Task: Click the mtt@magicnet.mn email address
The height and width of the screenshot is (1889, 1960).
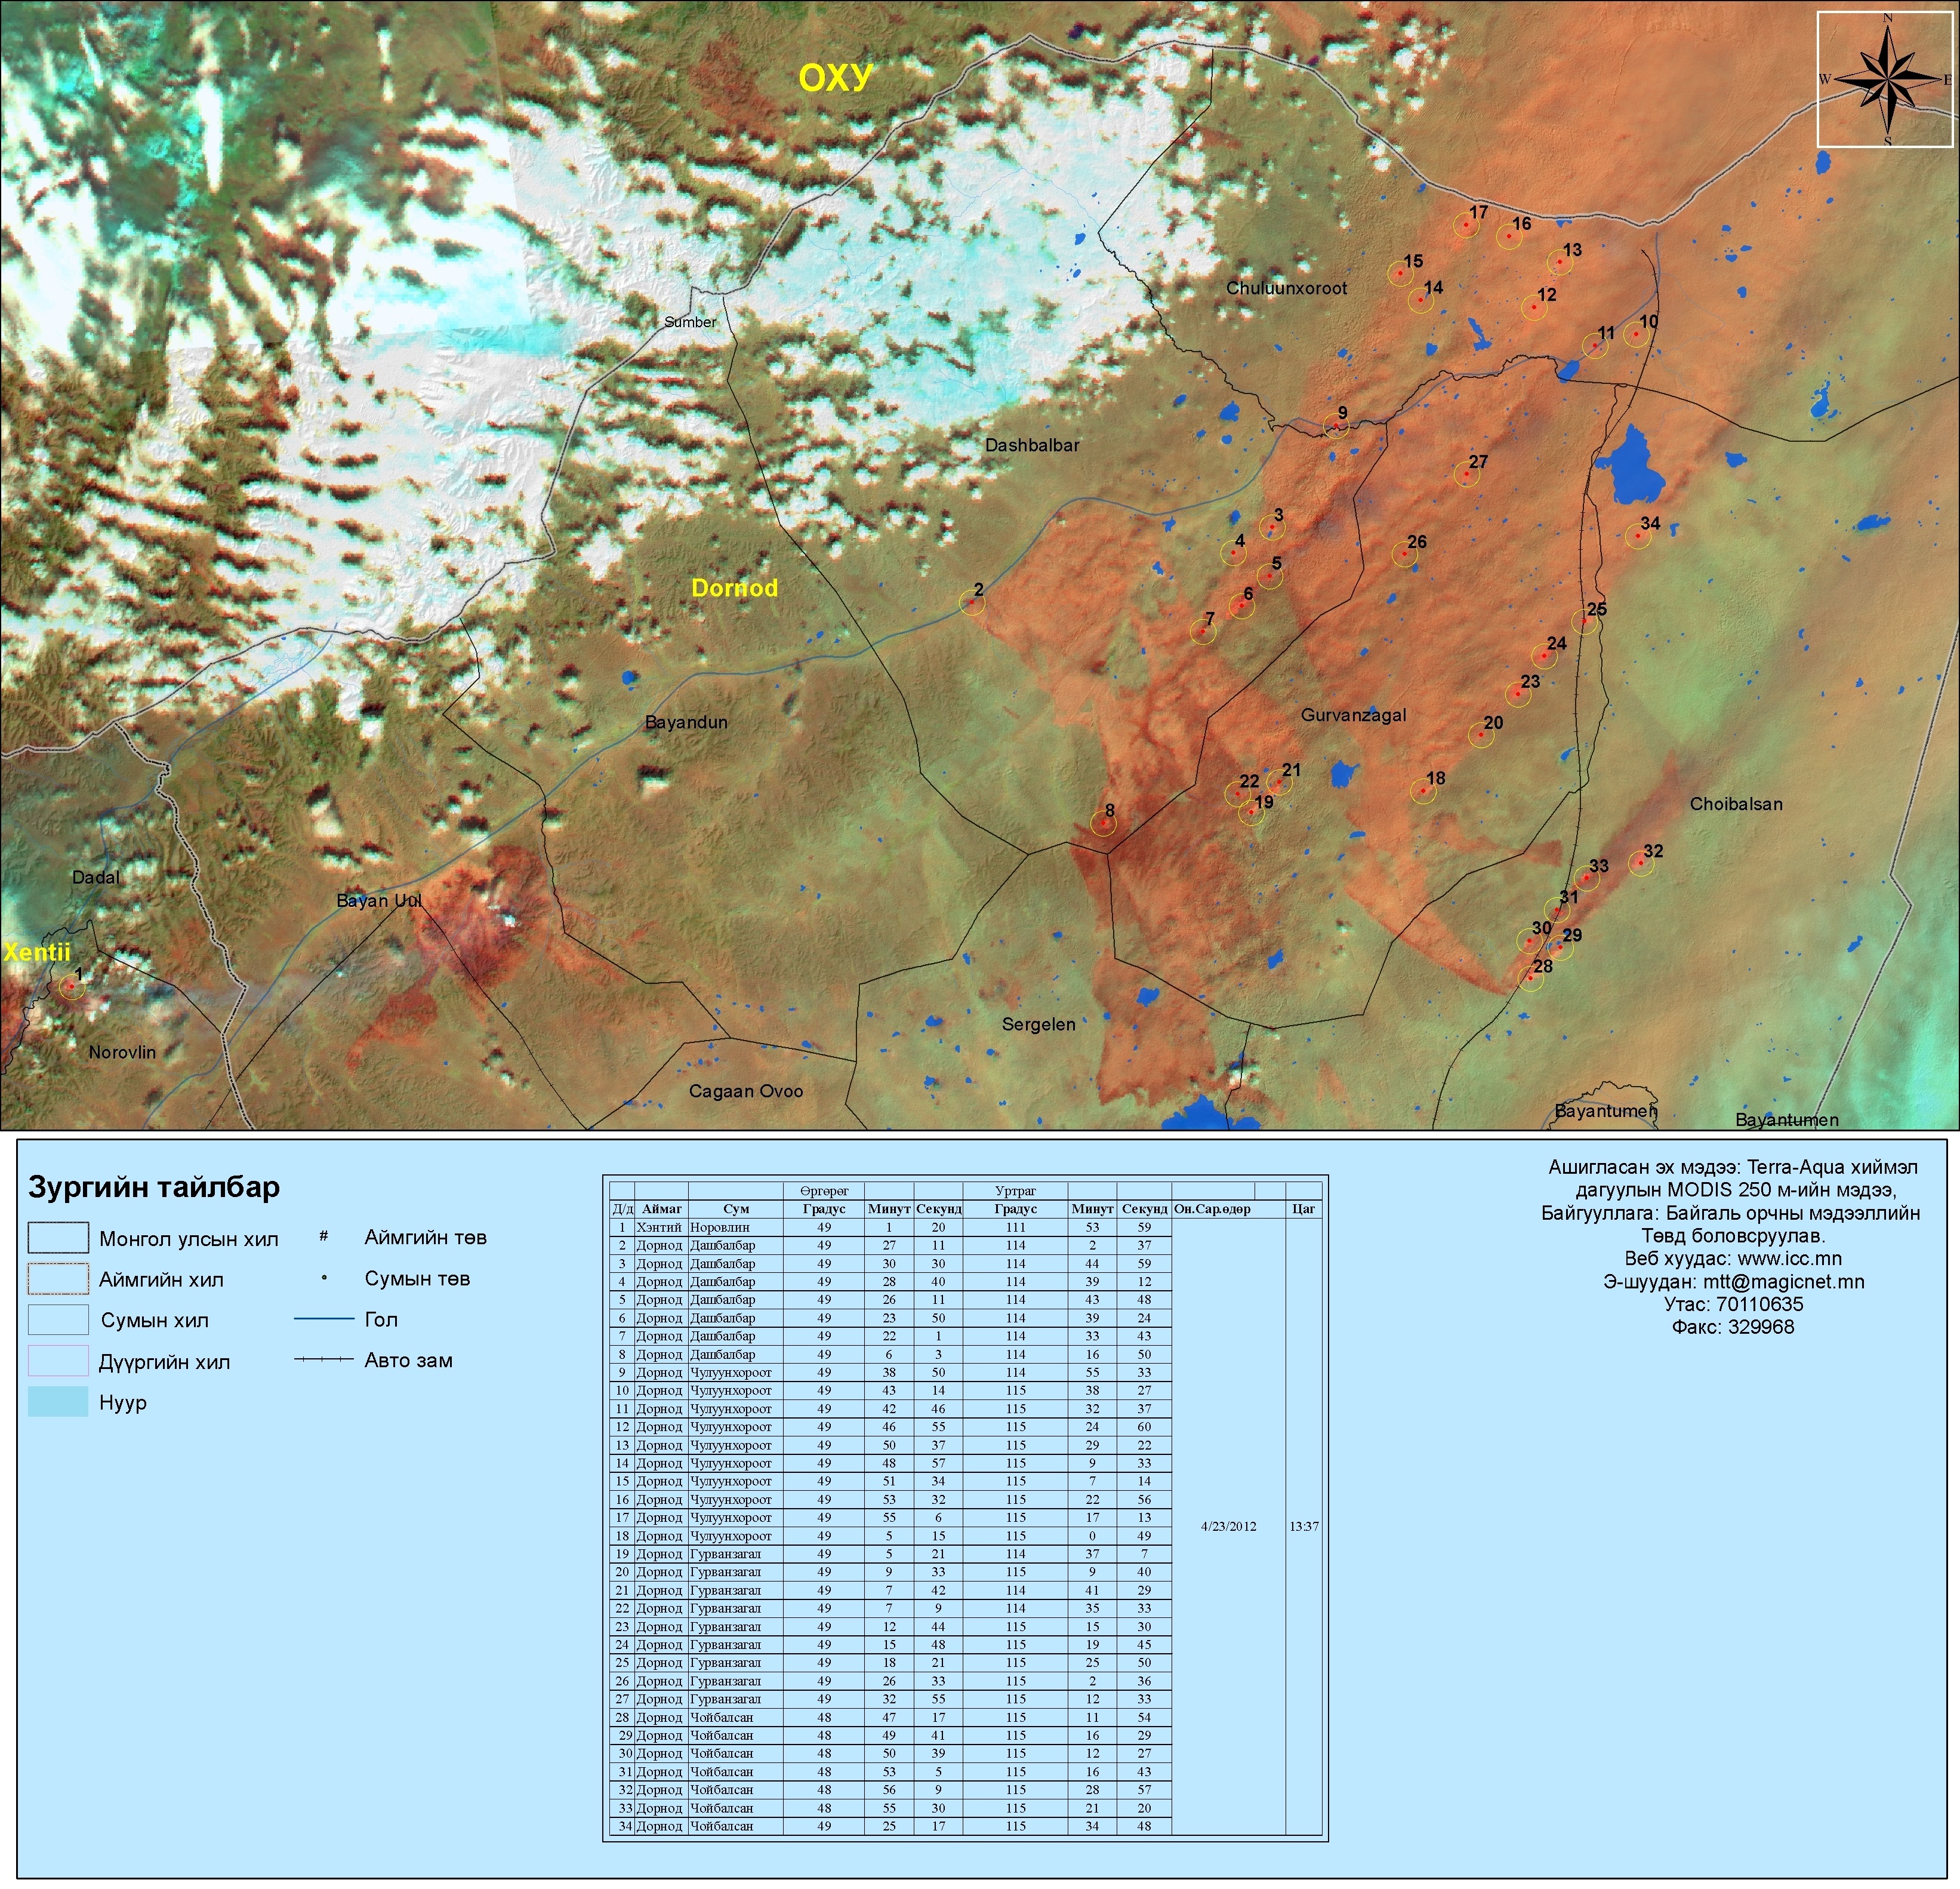Action: (x=1783, y=1282)
